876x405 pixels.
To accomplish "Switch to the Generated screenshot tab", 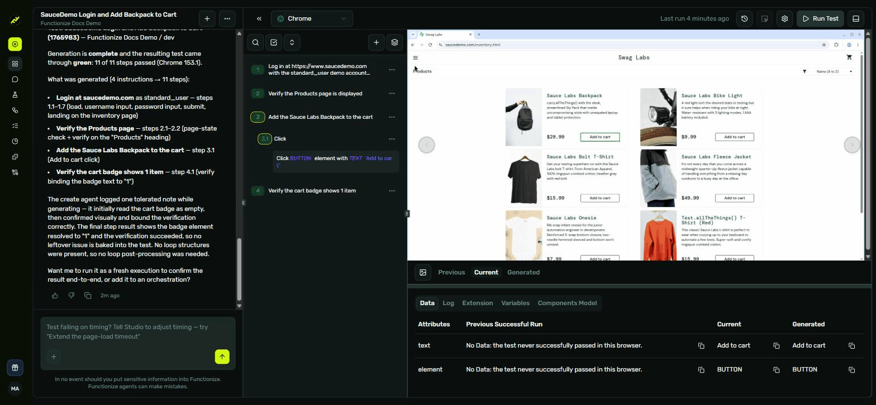I will click(523, 272).
